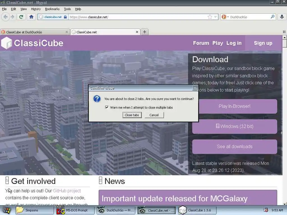
Task: Open the Edit menu
Action: [x=13, y=9]
